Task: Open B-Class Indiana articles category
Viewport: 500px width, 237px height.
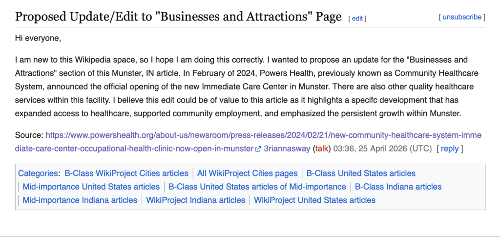Action: (x=398, y=187)
